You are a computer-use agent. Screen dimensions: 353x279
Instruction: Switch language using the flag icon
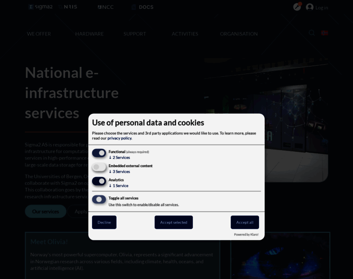pos(325,33)
